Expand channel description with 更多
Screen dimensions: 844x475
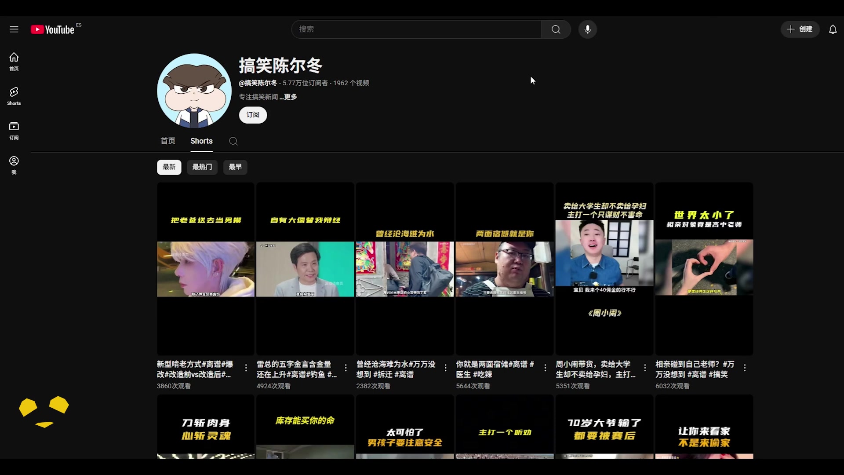pyautogui.click(x=288, y=97)
